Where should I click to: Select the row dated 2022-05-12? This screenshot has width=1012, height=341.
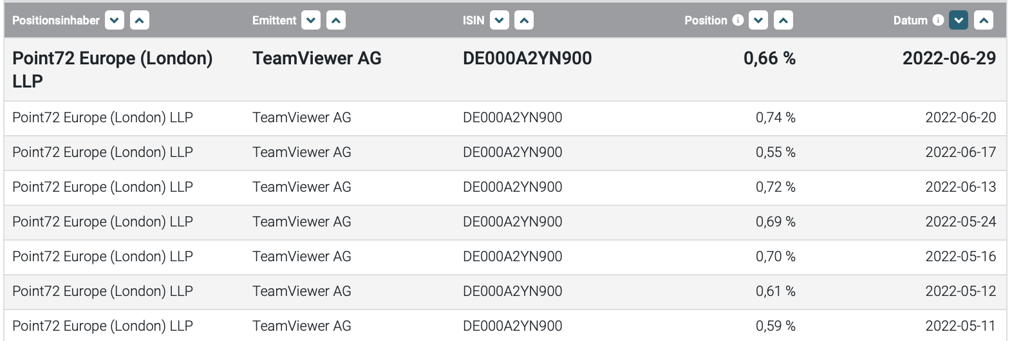505,291
